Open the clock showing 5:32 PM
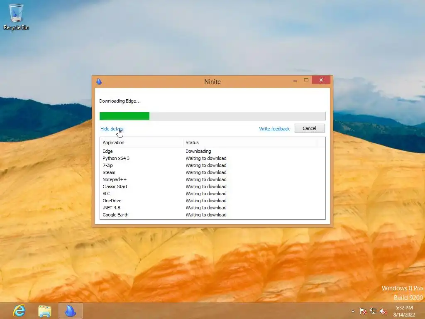 click(404, 311)
